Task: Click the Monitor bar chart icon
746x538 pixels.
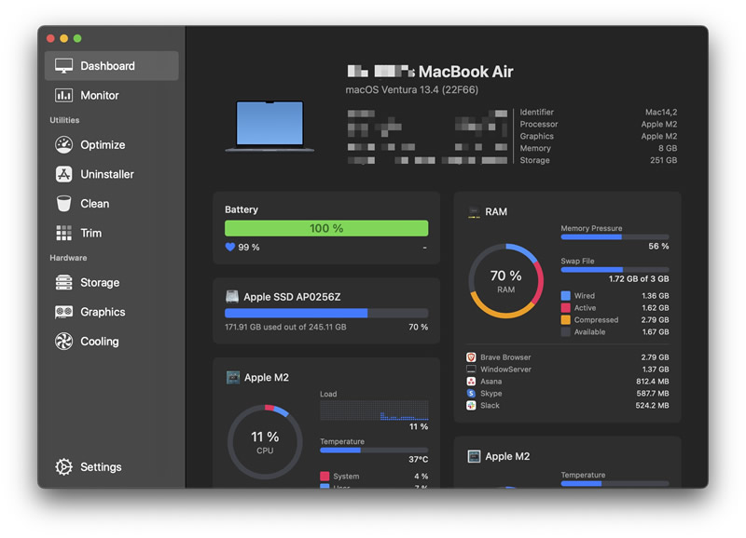Action: pos(63,96)
